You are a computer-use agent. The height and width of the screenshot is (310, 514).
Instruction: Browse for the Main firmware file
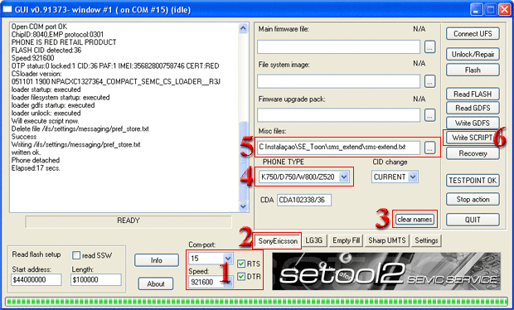[x=429, y=47]
